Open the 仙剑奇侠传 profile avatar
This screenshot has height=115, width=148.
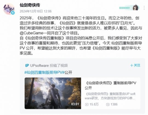(x=9, y=9)
